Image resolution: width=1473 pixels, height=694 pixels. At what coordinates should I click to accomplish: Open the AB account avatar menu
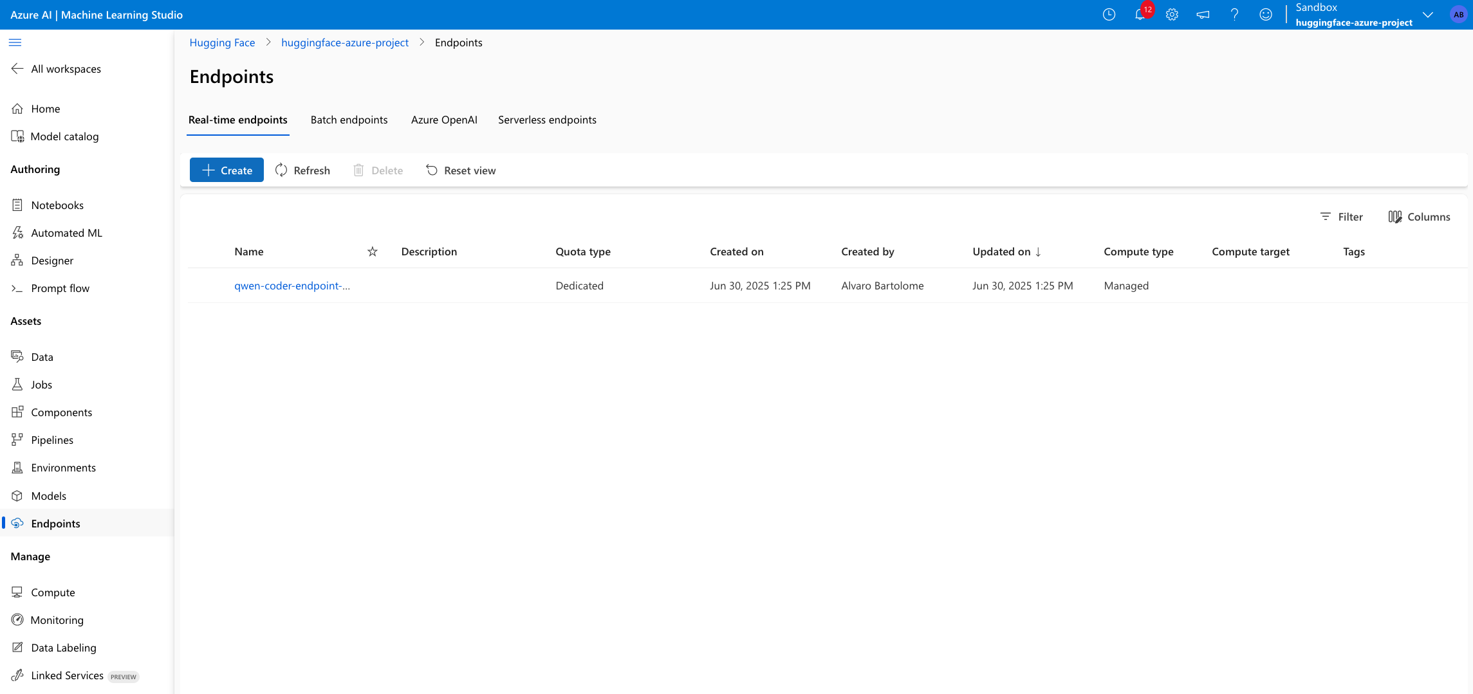point(1458,14)
